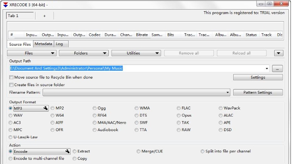
Task: Select DTS output format
Action: [137, 115]
